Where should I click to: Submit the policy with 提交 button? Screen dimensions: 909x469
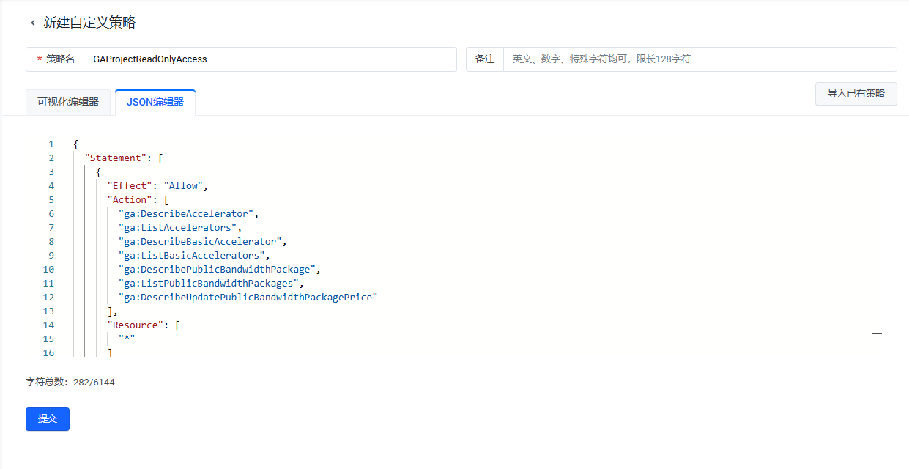click(48, 419)
